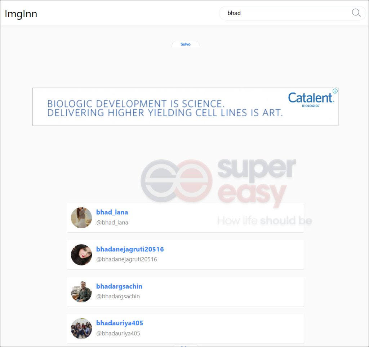Open bhad_lana profile link

(x=112, y=212)
